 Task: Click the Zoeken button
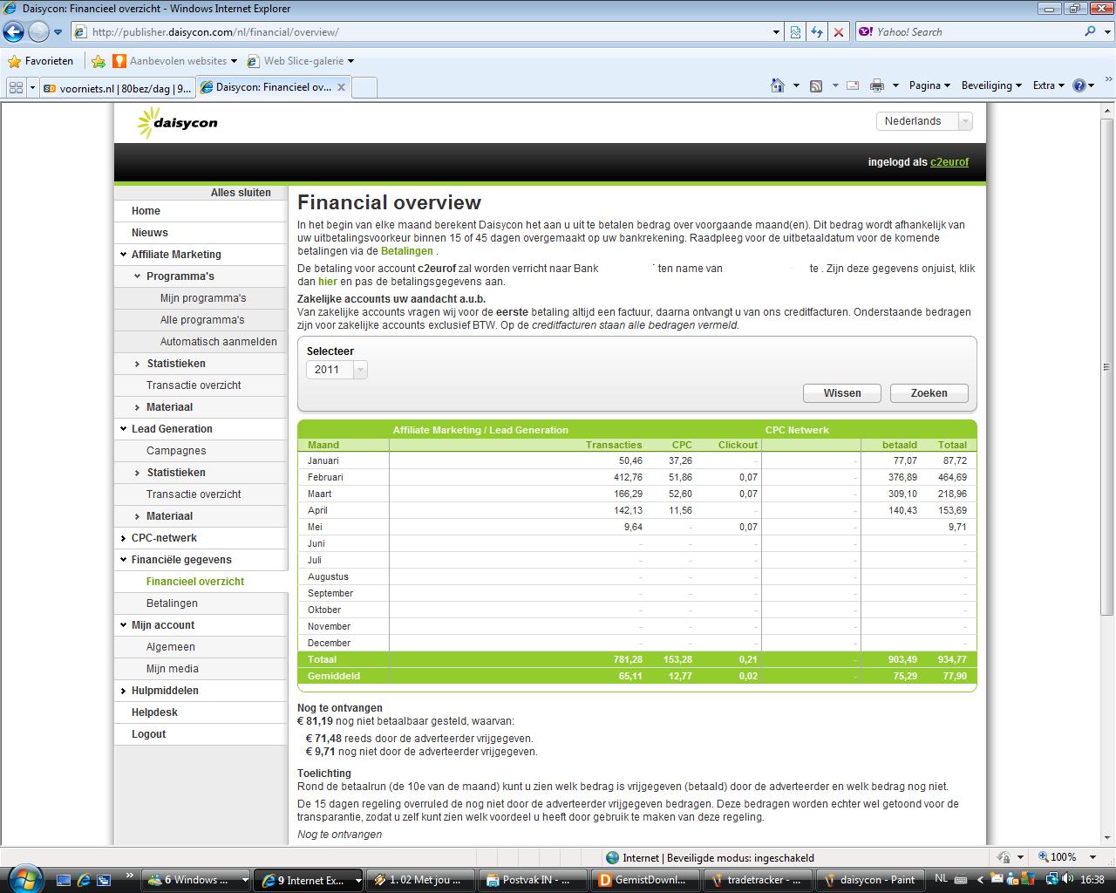tap(929, 393)
